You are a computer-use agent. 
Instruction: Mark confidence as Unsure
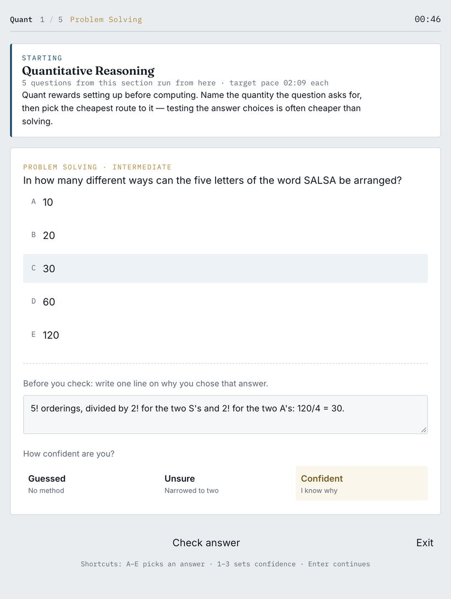(x=225, y=483)
